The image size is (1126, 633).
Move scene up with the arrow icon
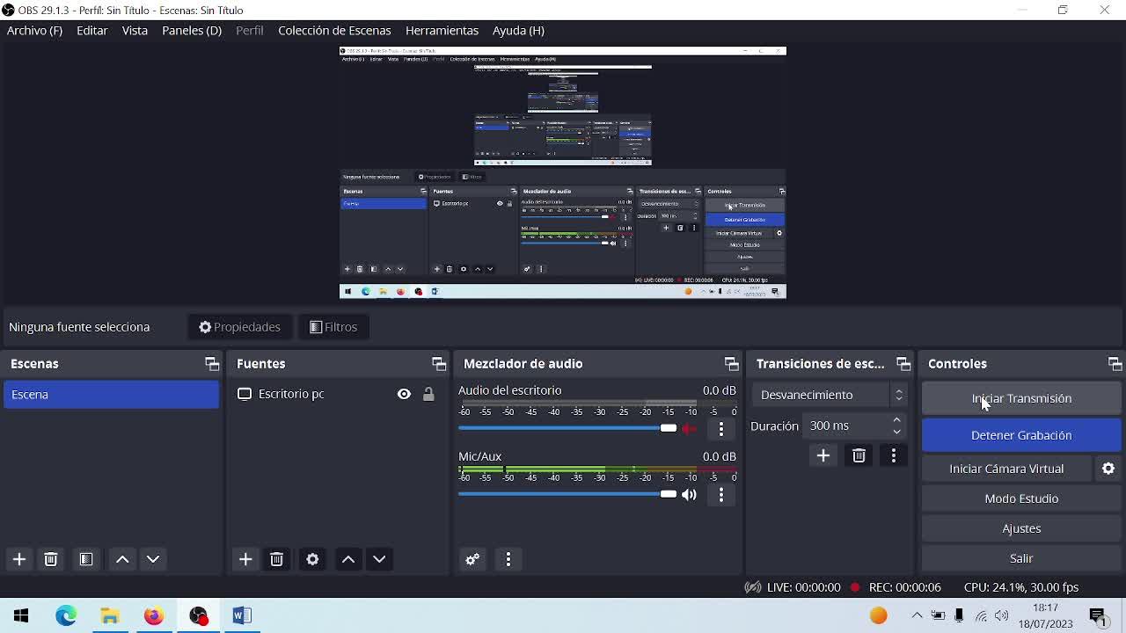click(x=122, y=559)
